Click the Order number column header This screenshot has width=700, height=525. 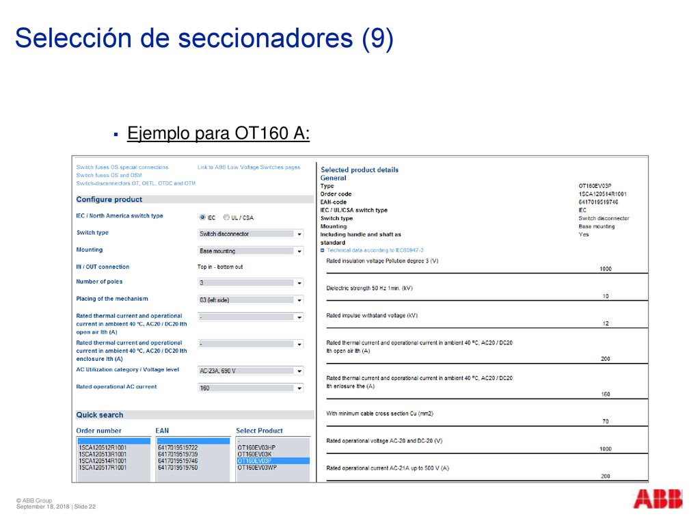[x=98, y=431]
